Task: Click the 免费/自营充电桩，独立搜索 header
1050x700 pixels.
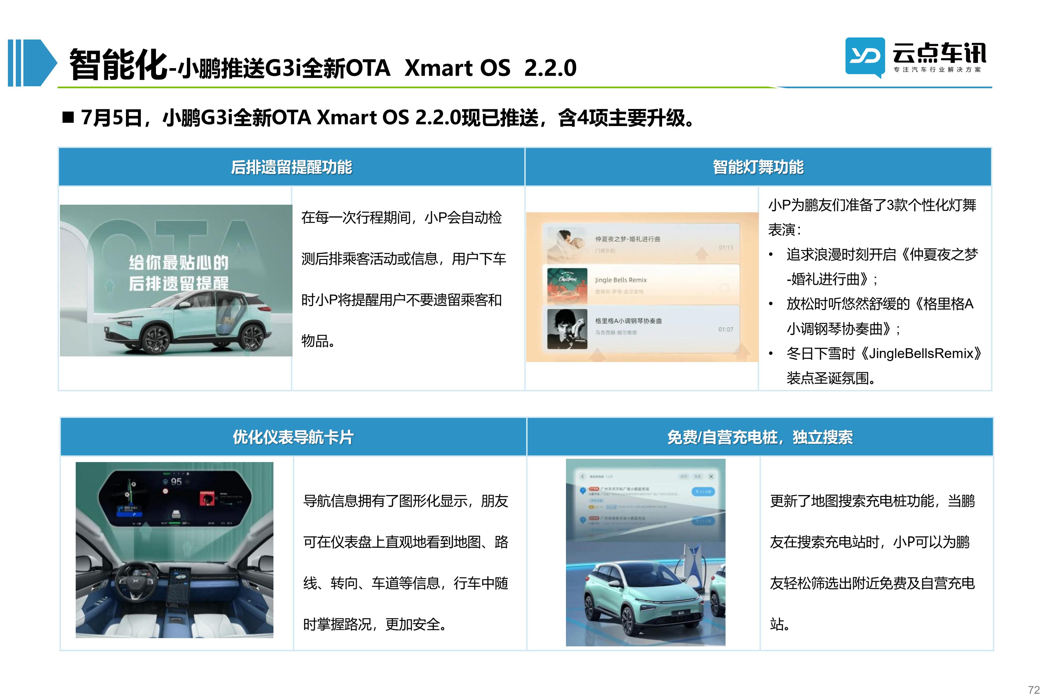Action: (759, 437)
